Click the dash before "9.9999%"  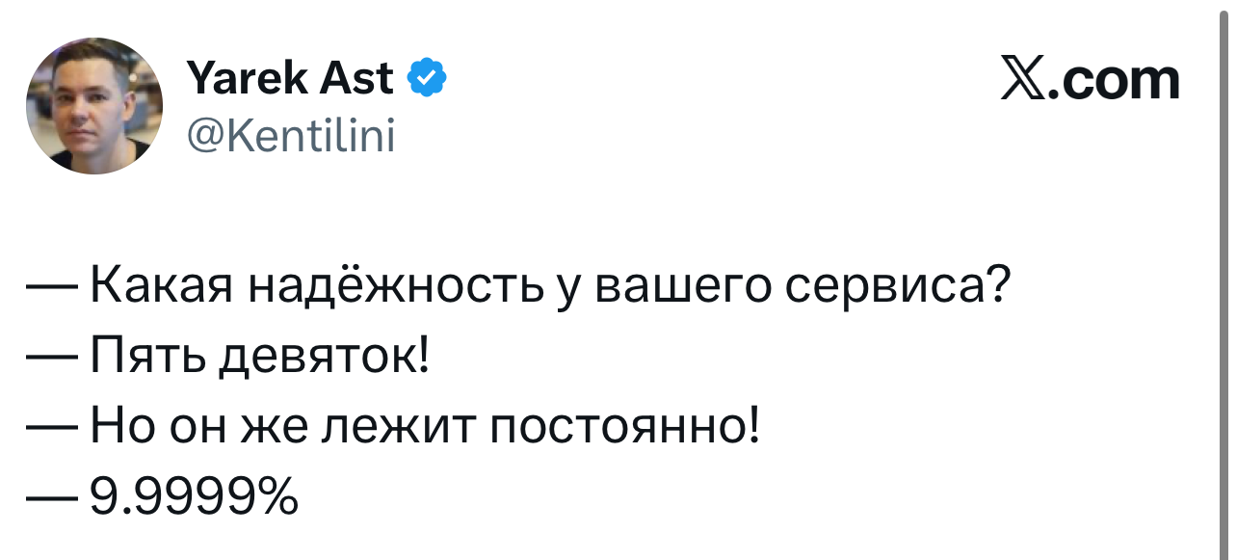click(x=53, y=496)
